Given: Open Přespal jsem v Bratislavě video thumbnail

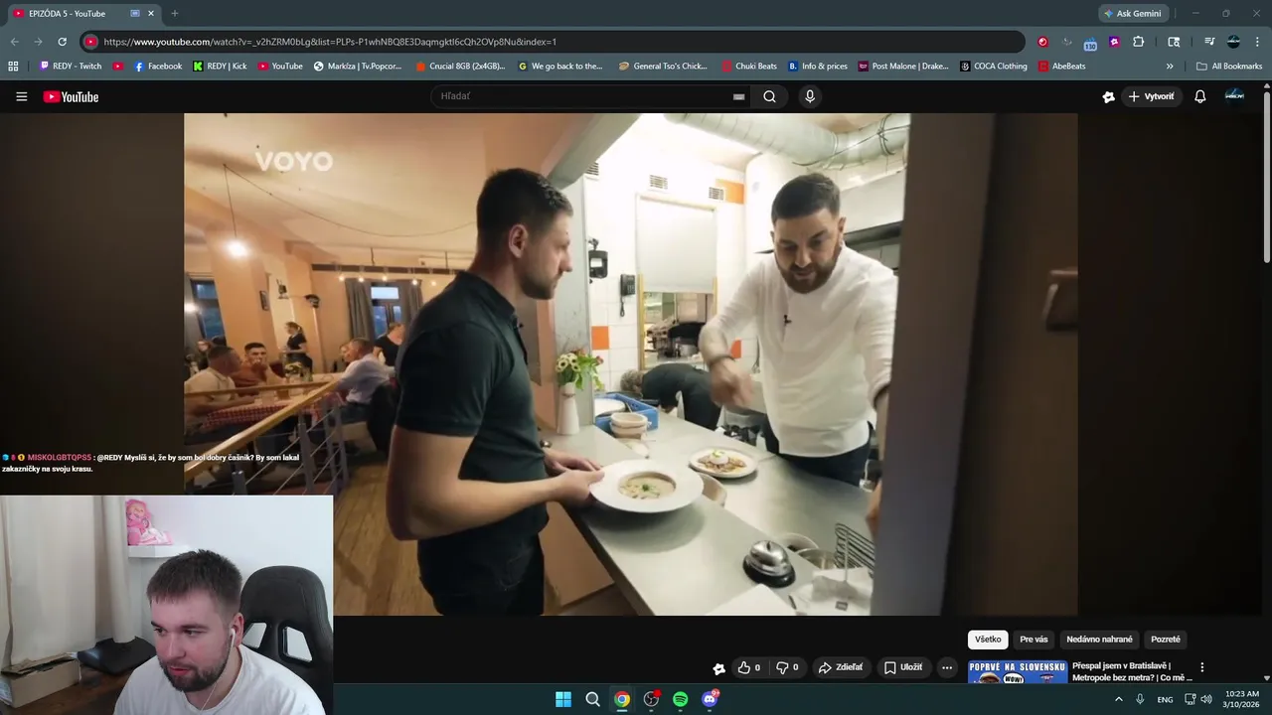Looking at the screenshot, I should point(1018,672).
